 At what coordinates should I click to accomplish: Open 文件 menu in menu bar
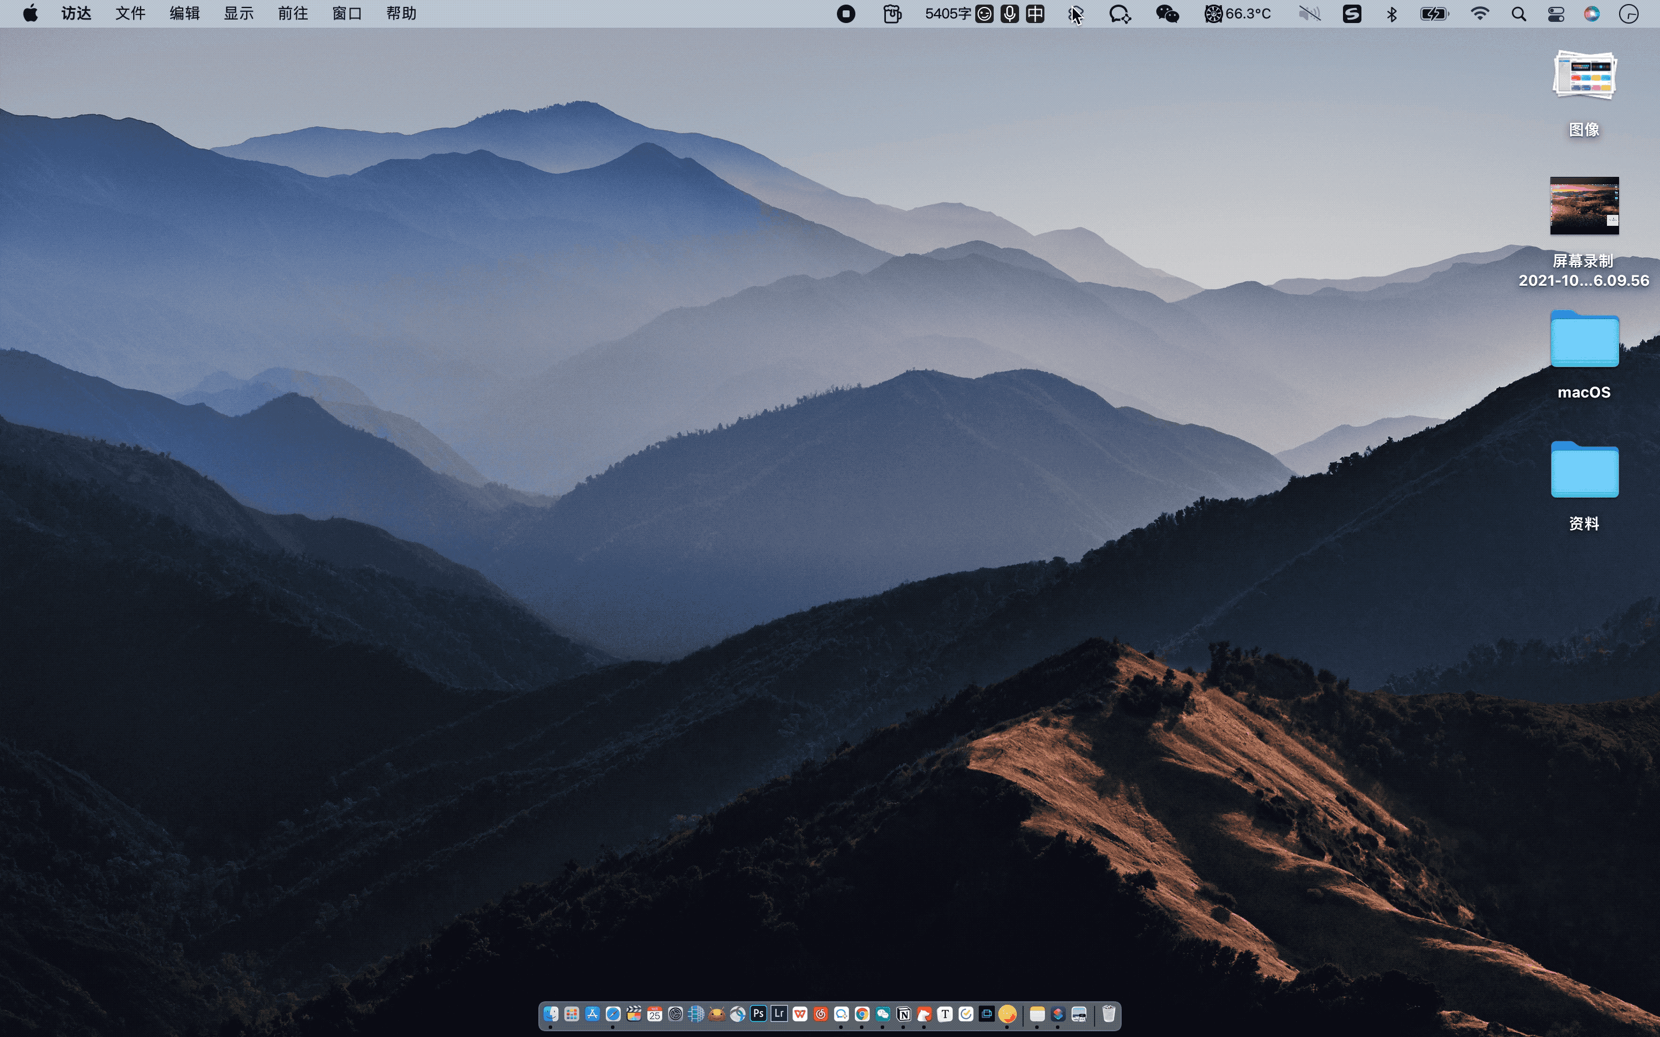pos(130,13)
